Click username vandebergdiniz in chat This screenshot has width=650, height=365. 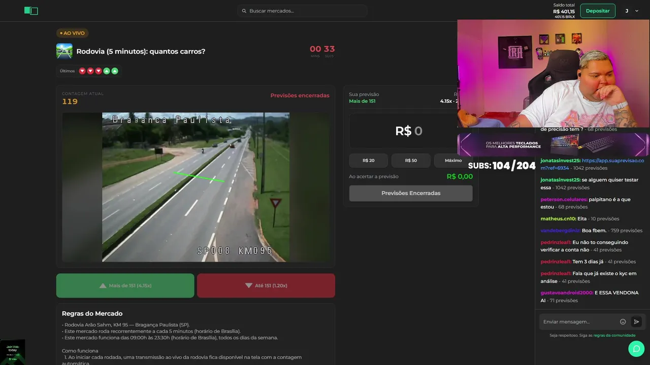561,230
